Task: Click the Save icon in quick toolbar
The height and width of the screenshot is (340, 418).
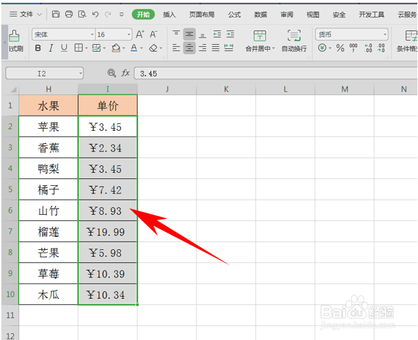Action: coord(56,14)
